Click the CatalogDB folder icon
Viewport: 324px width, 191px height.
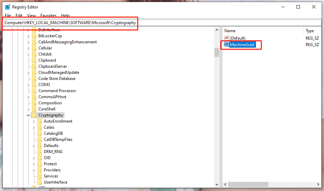pos(39,133)
